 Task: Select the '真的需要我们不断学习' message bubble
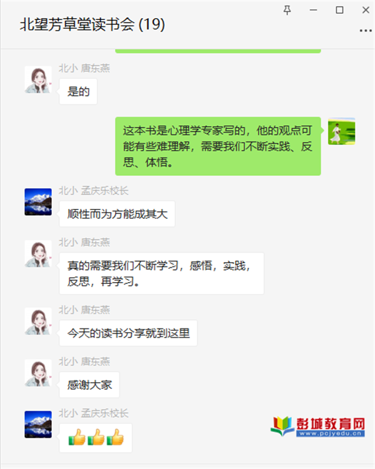(161, 273)
